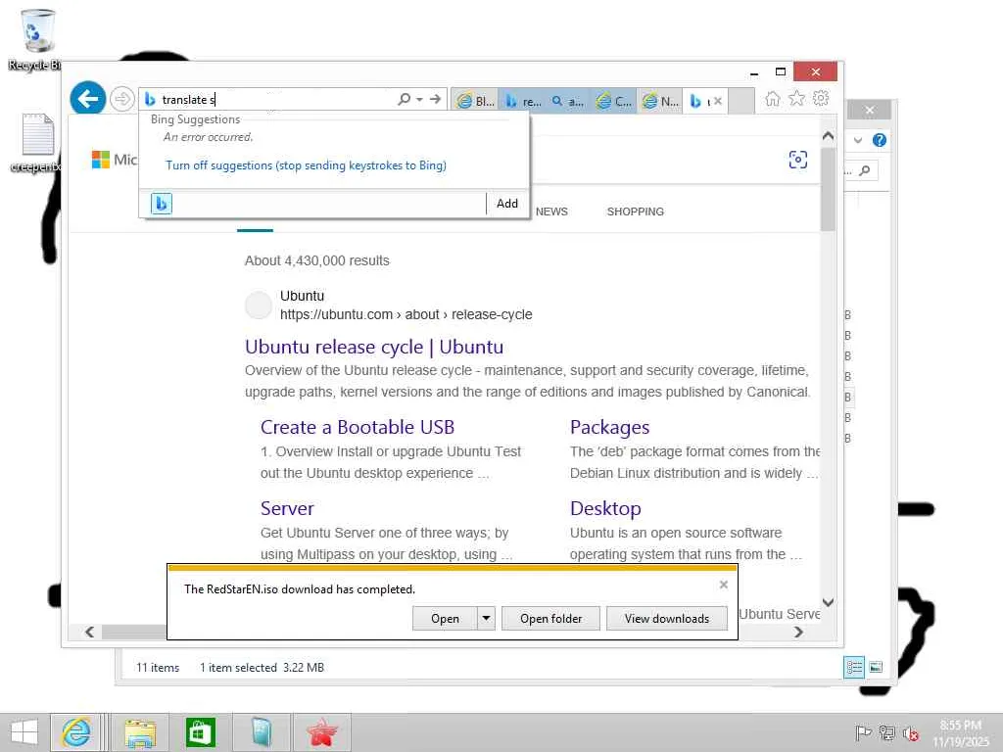Click Open for RedStarEN.iso download
This screenshot has height=752, width=1003.
445,619
